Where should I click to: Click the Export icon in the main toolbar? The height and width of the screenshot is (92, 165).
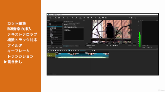click(103, 18)
